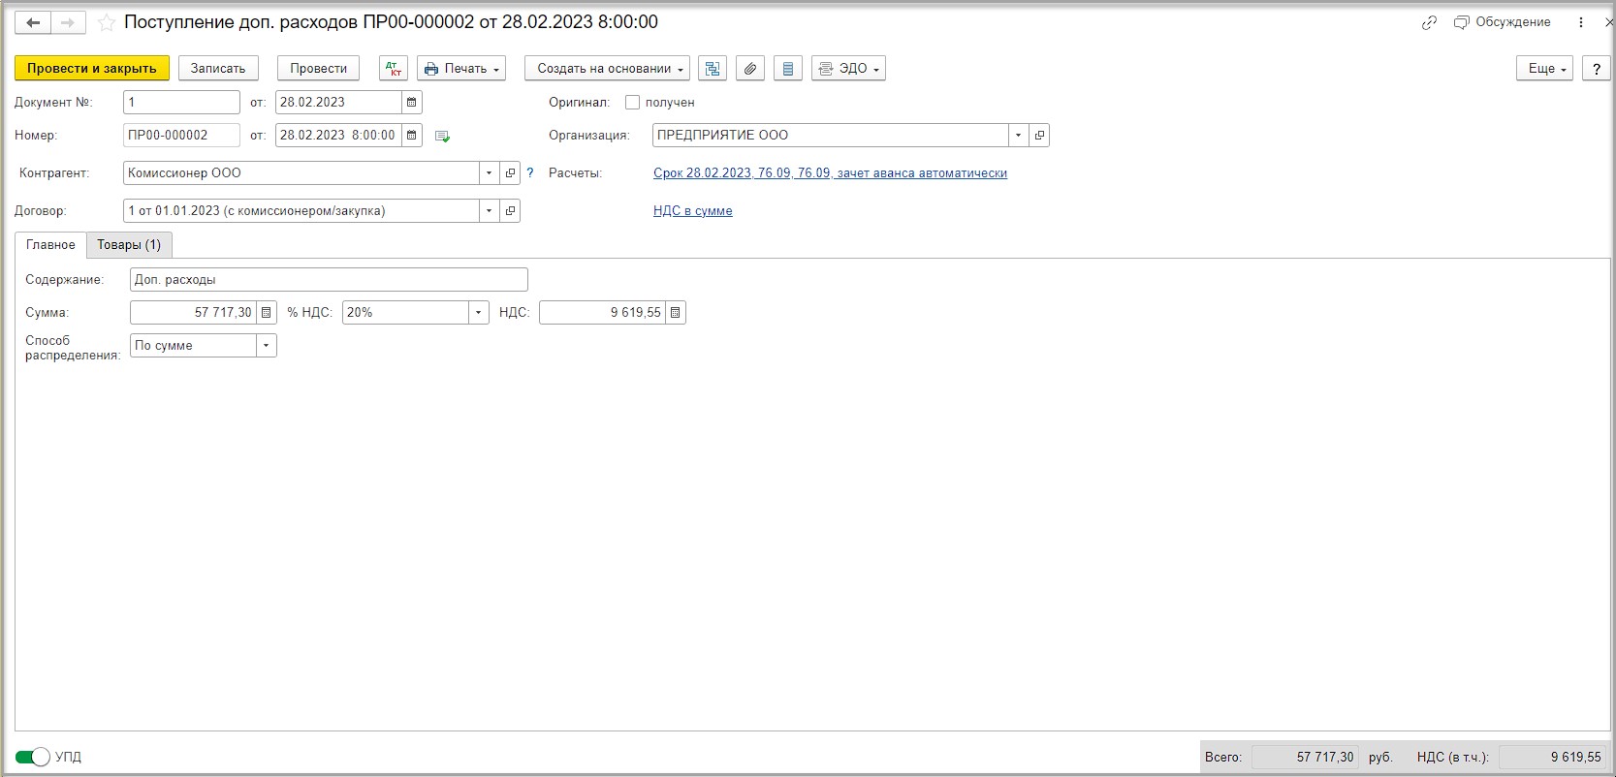Expand % НДС 20% dropdown

tap(478, 312)
